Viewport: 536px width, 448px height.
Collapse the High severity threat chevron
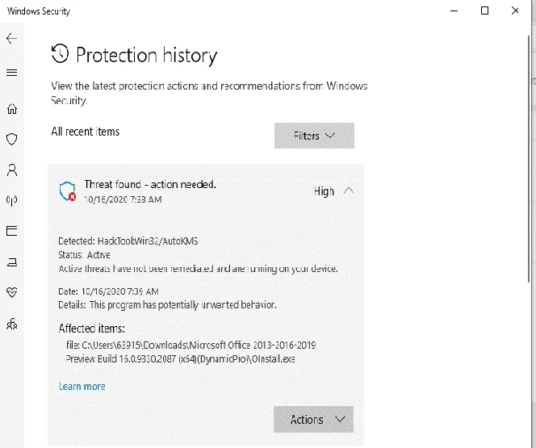point(349,191)
